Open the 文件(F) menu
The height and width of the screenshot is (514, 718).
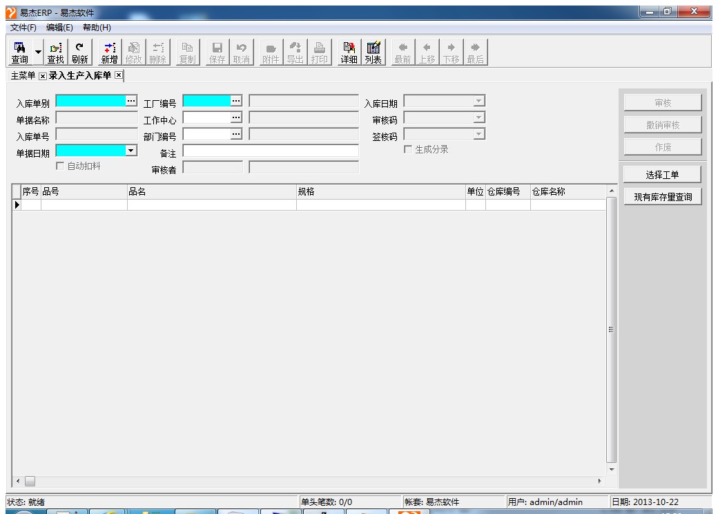point(23,27)
